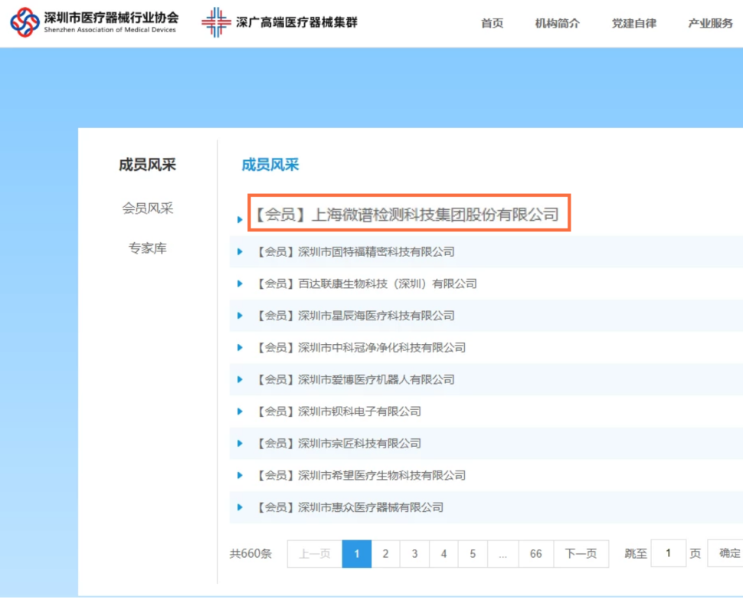Click arrow icon beside 深圳市星辰海医疗科技 entry
The height and width of the screenshot is (600, 743).
tap(240, 316)
